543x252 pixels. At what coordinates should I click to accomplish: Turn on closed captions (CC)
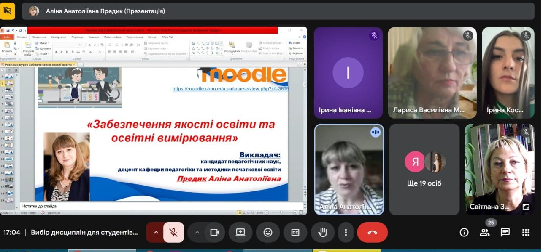pos(295,232)
